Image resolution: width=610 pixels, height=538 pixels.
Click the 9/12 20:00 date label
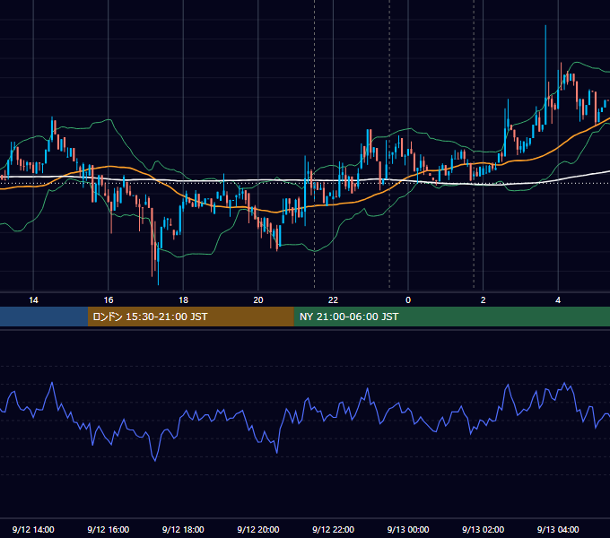[258, 529]
